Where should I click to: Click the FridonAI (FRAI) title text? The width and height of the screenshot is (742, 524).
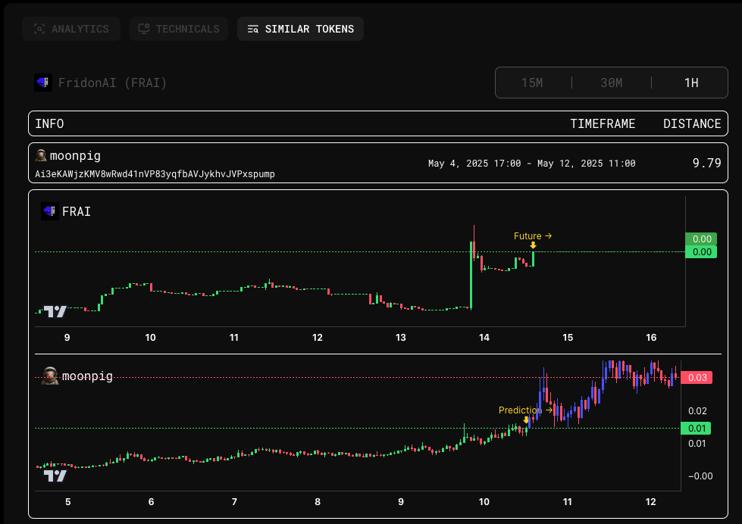pyautogui.click(x=113, y=83)
